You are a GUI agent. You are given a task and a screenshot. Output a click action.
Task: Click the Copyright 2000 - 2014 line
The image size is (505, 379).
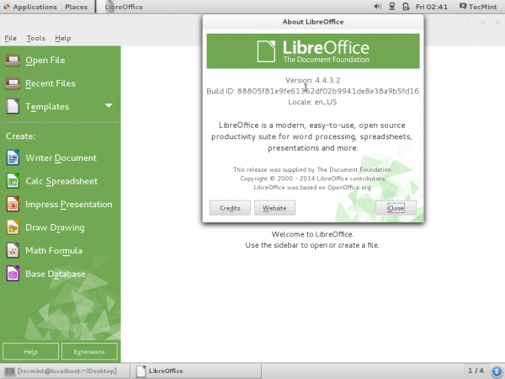click(x=313, y=179)
